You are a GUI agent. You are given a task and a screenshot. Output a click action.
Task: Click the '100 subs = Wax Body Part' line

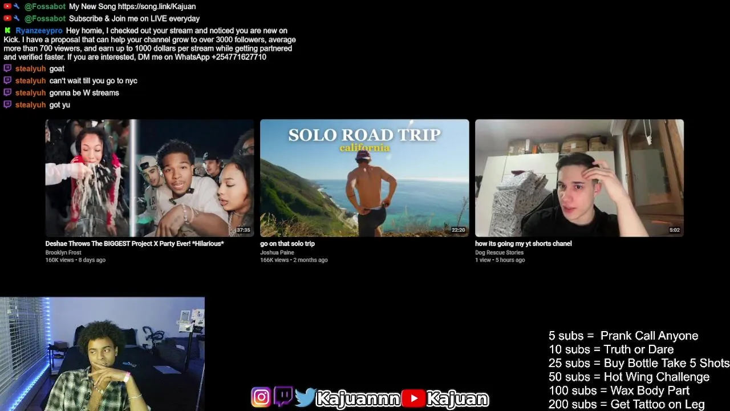619,390
